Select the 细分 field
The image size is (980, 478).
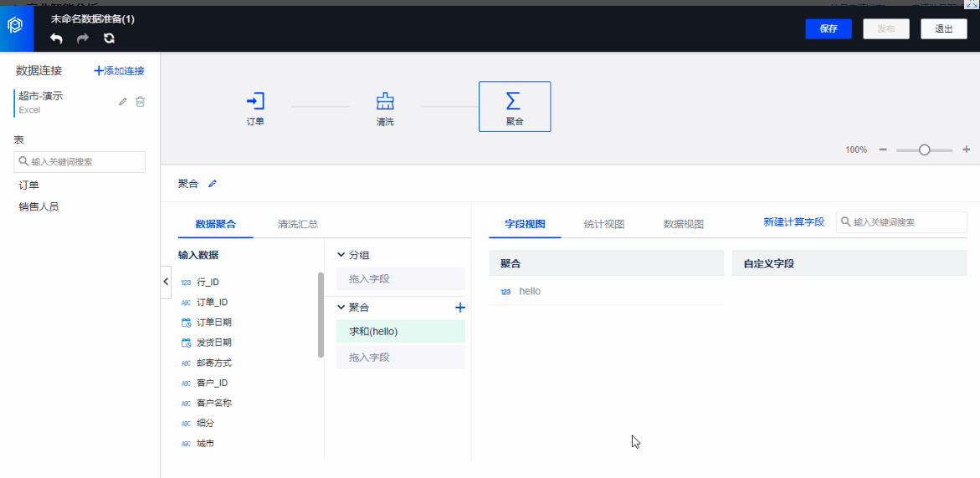[206, 423]
